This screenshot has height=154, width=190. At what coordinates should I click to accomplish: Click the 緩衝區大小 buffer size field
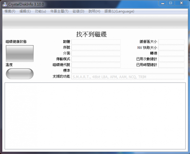[x=171, y=42]
